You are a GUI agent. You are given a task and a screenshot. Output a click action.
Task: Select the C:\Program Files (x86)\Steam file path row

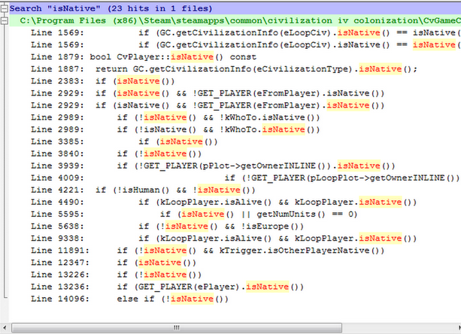coord(235,20)
